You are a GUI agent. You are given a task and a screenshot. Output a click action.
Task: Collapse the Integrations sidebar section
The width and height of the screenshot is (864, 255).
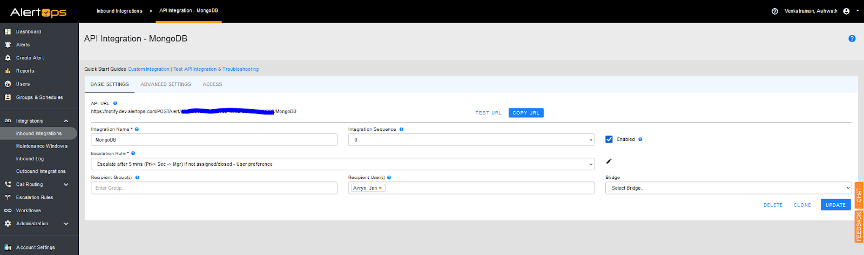tap(66, 121)
